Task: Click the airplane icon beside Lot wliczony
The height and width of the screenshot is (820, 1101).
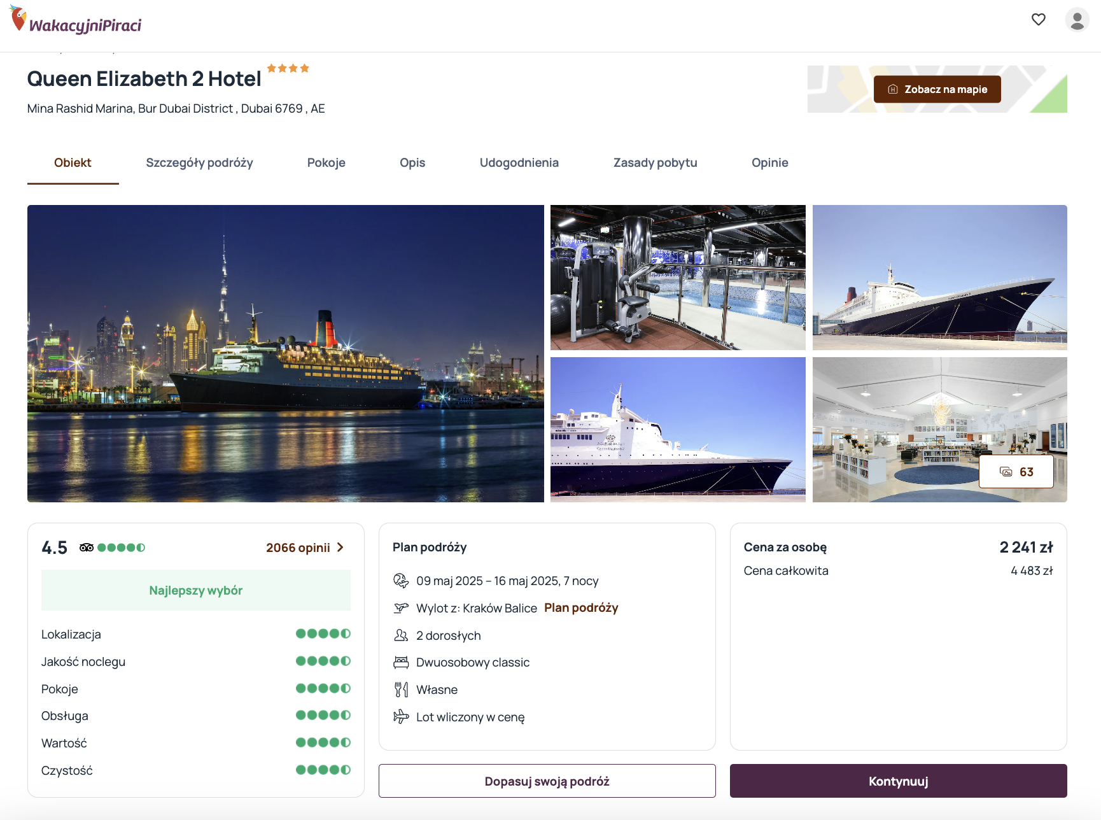Action: [400, 717]
